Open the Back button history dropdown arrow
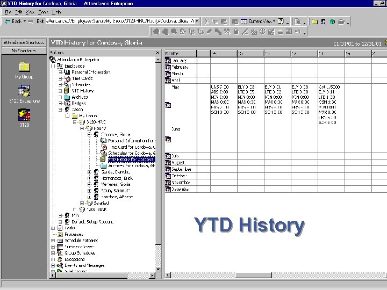The width and height of the screenshot is (387, 290). click(x=25, y=21)
